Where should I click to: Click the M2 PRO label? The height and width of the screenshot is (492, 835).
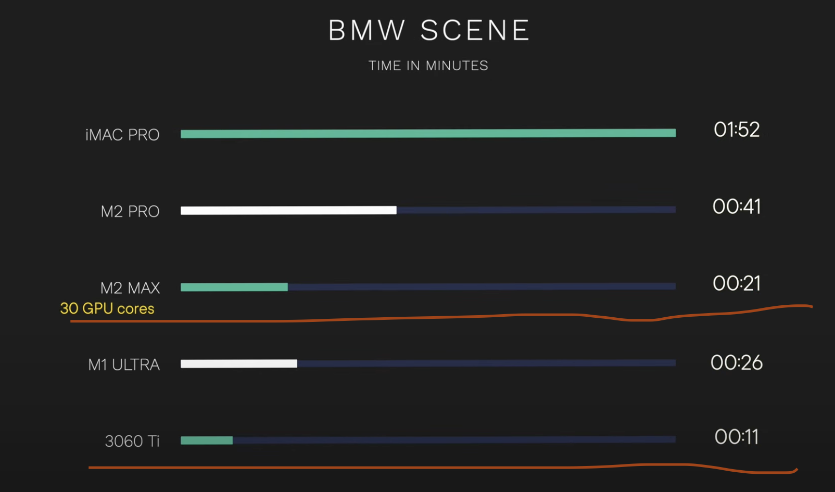click(130, 211)
